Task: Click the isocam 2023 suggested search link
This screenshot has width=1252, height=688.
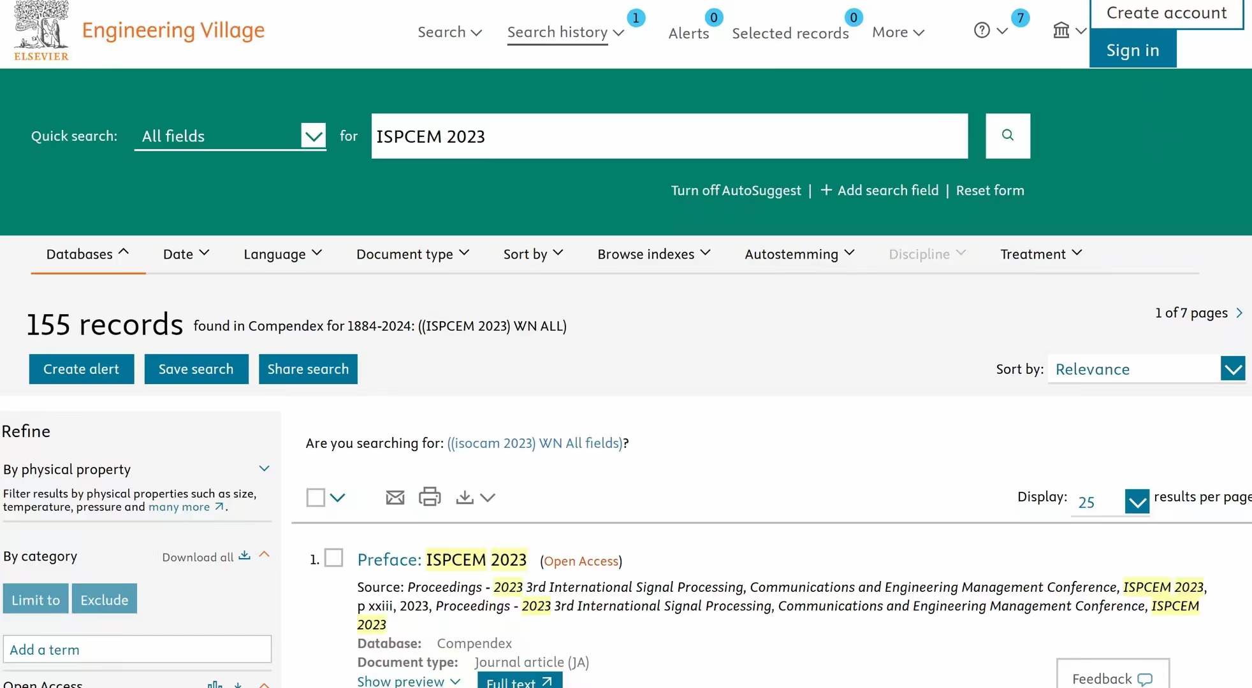Action: 535,443
